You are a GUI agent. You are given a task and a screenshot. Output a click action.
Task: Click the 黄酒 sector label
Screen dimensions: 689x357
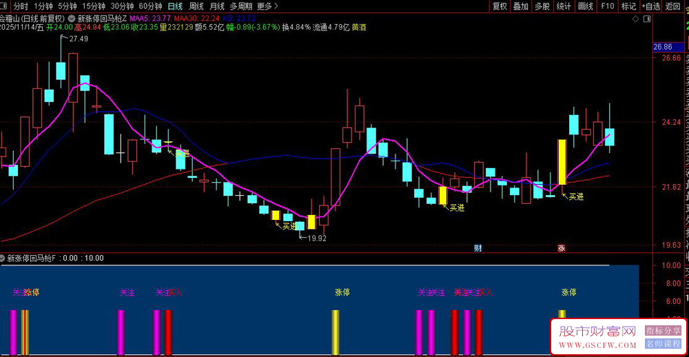tap(359, 28)
